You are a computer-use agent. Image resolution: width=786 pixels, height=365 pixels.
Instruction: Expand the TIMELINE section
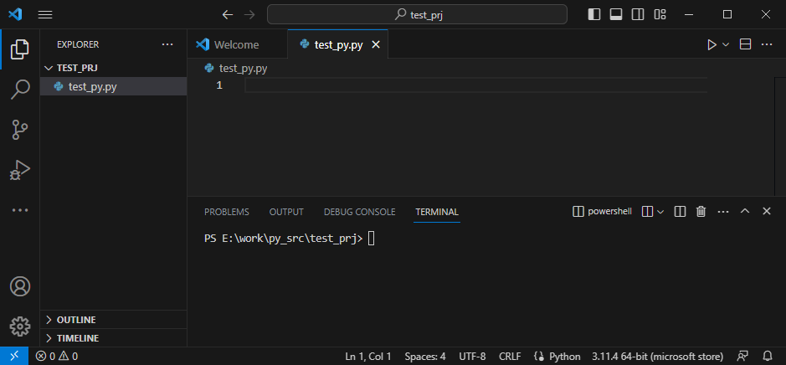coord(113,338)
